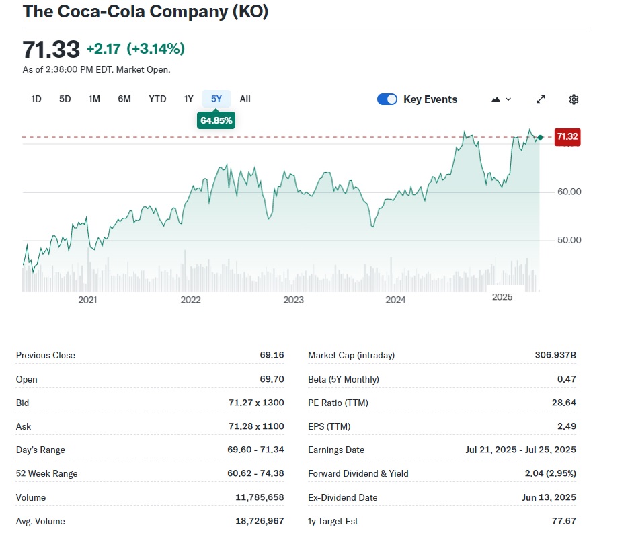Click the market open timestamp text
The height and width of the screenshot is (560, 632).
point(96,70)
